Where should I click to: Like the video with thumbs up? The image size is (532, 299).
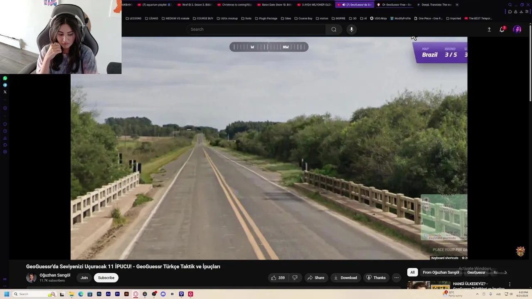(x=278, y=278)
